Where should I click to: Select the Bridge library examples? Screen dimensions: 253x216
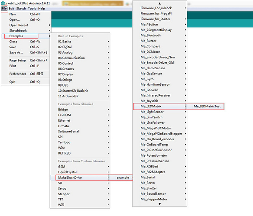click(80, 110)
